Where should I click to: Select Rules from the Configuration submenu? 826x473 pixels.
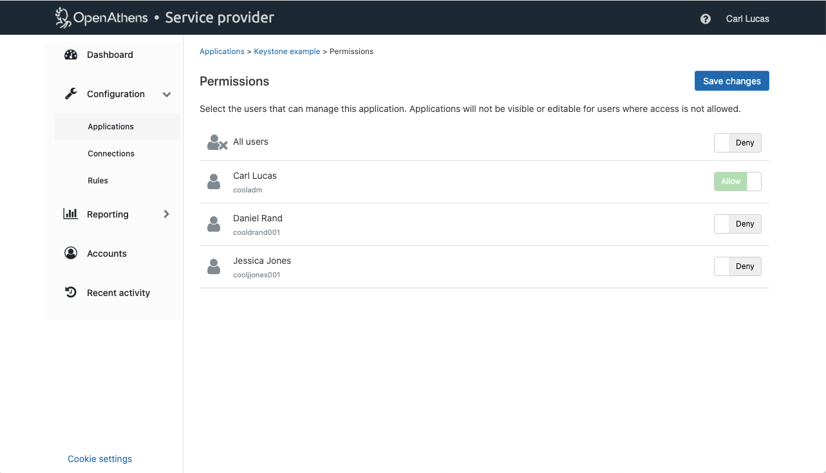pos(98,181)
